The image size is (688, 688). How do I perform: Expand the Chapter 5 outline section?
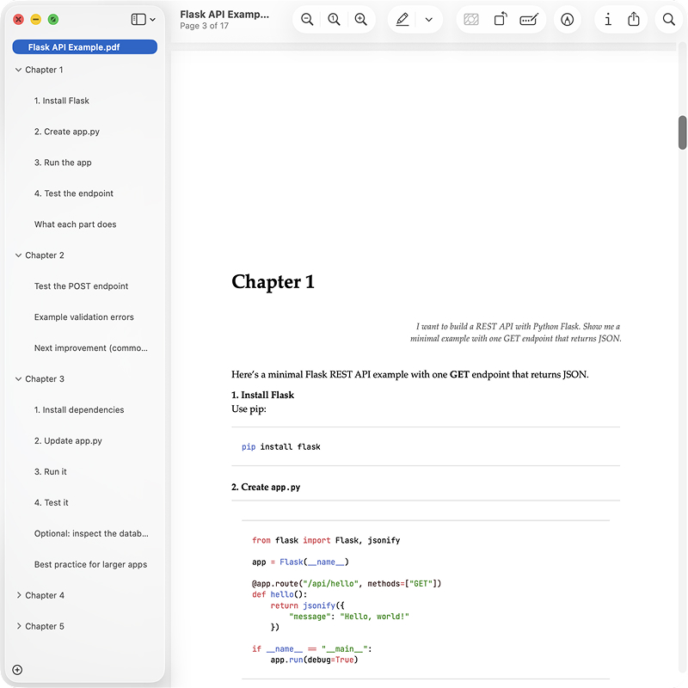(18, 626)
